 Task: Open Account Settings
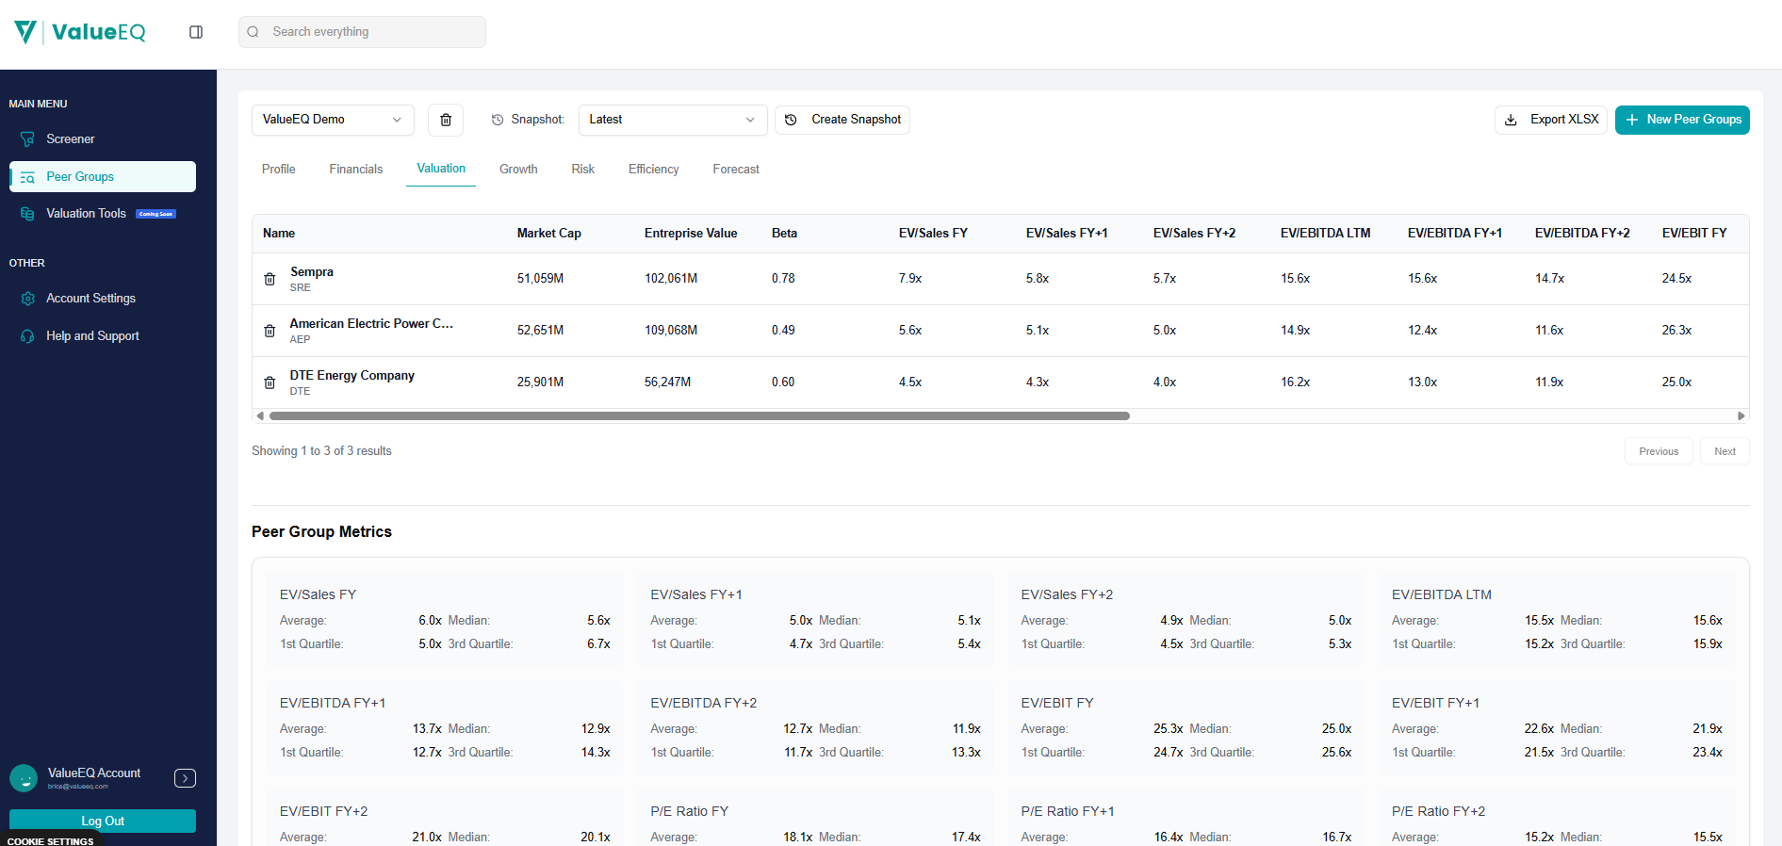coord(103,299)
